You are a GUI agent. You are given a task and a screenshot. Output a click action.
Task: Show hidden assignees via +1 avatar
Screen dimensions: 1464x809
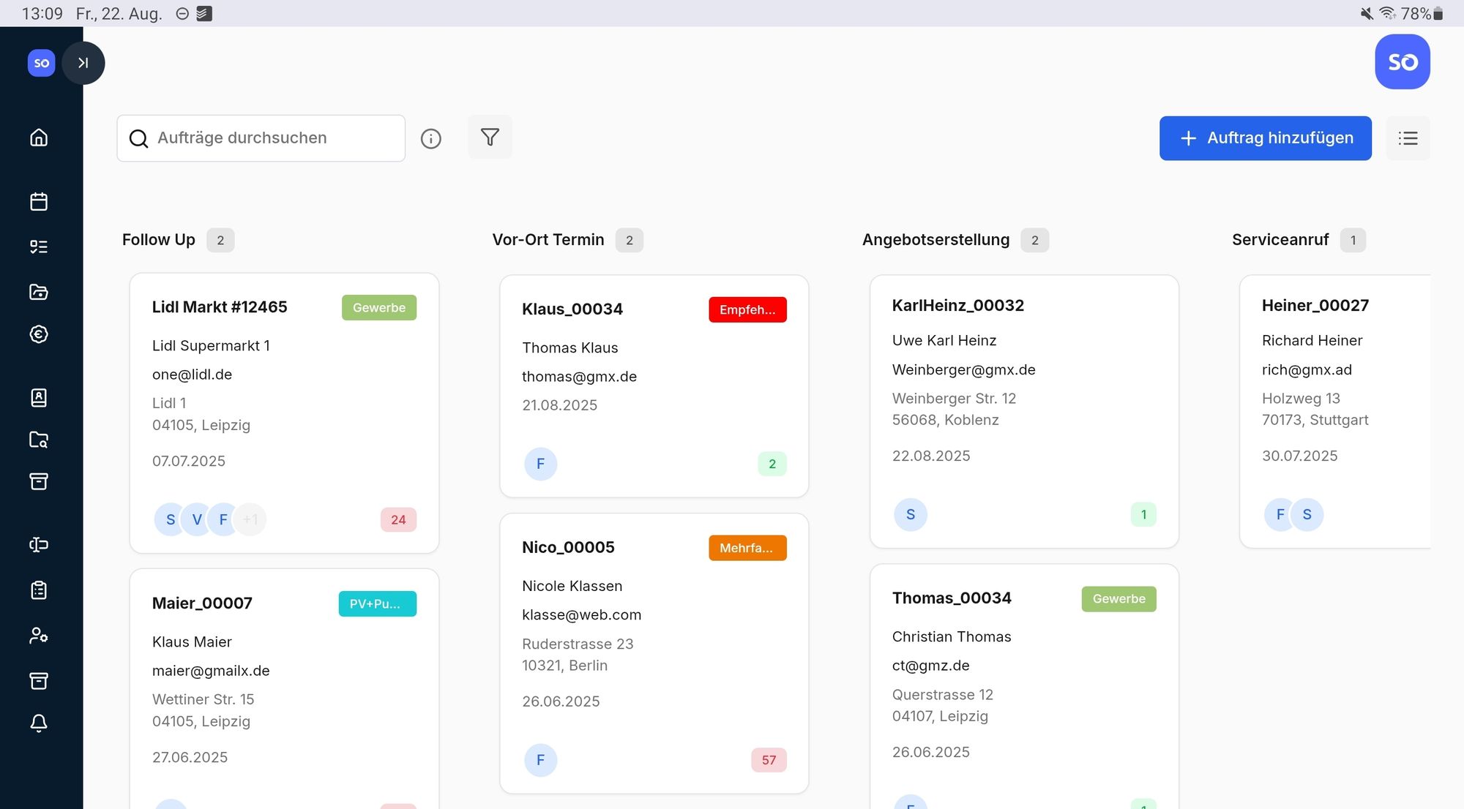click(250, 519)
